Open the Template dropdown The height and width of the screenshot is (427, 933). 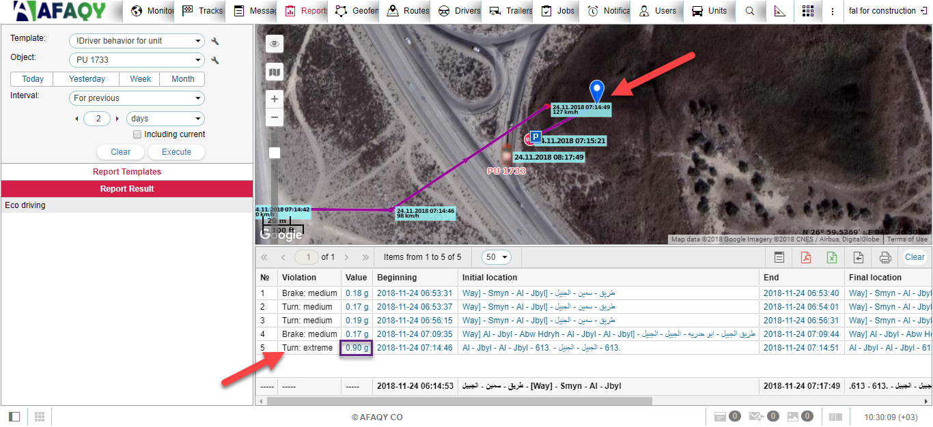click(x=137, y=41)
